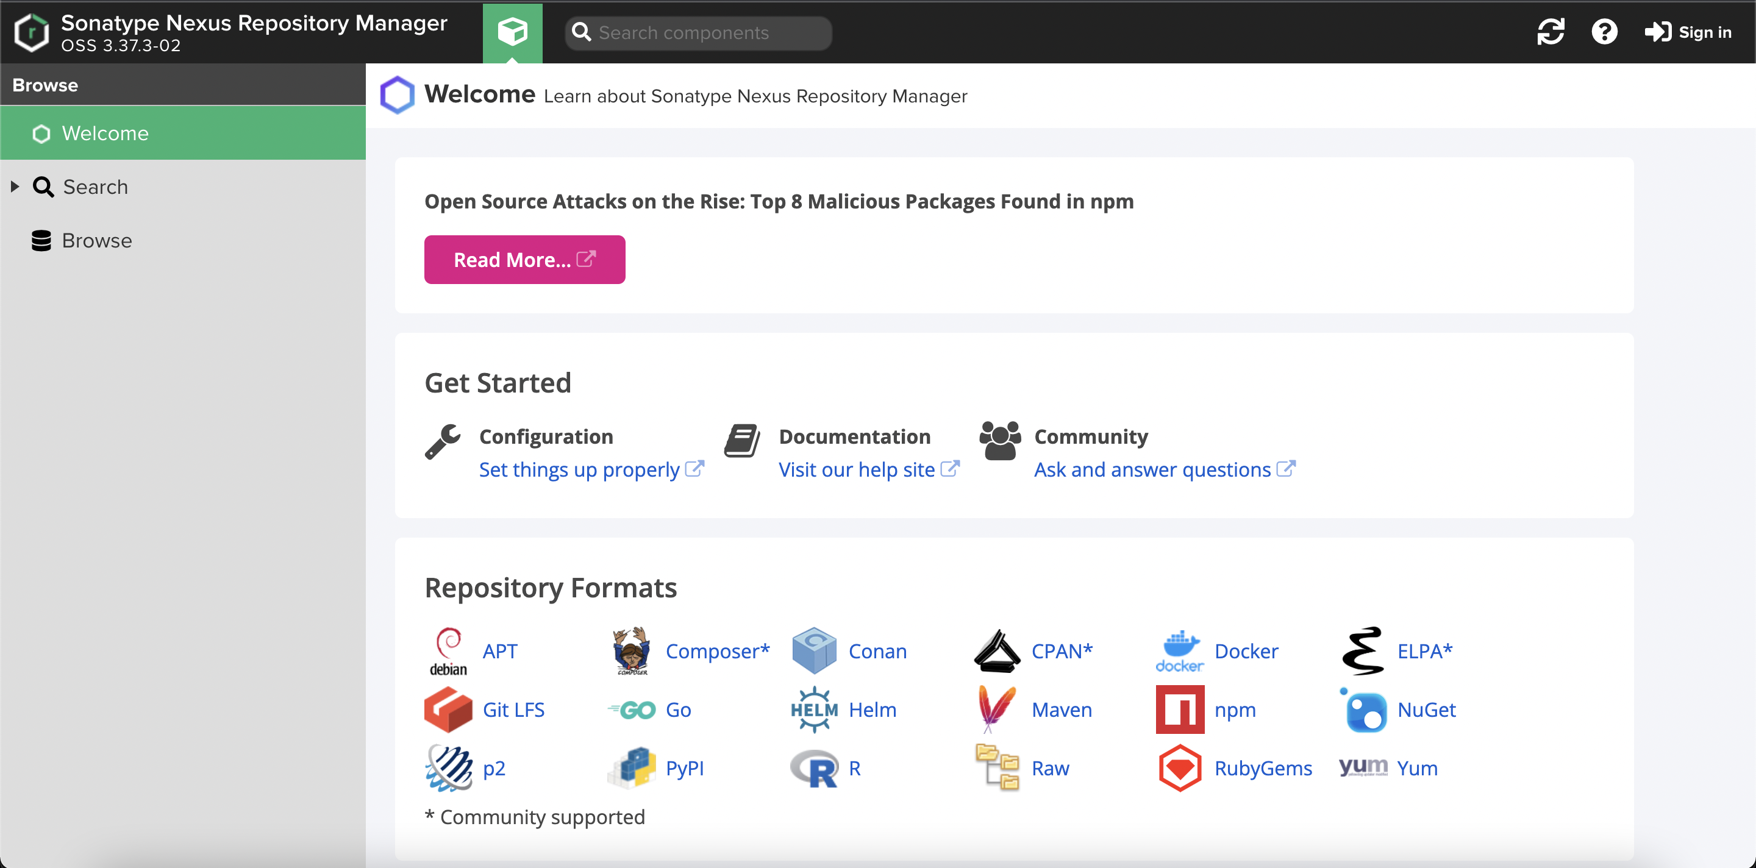Viewport: 1756px width, 868px height.
Task: Follow the 'Visit our help site' link
Action: tap(856, 469)
